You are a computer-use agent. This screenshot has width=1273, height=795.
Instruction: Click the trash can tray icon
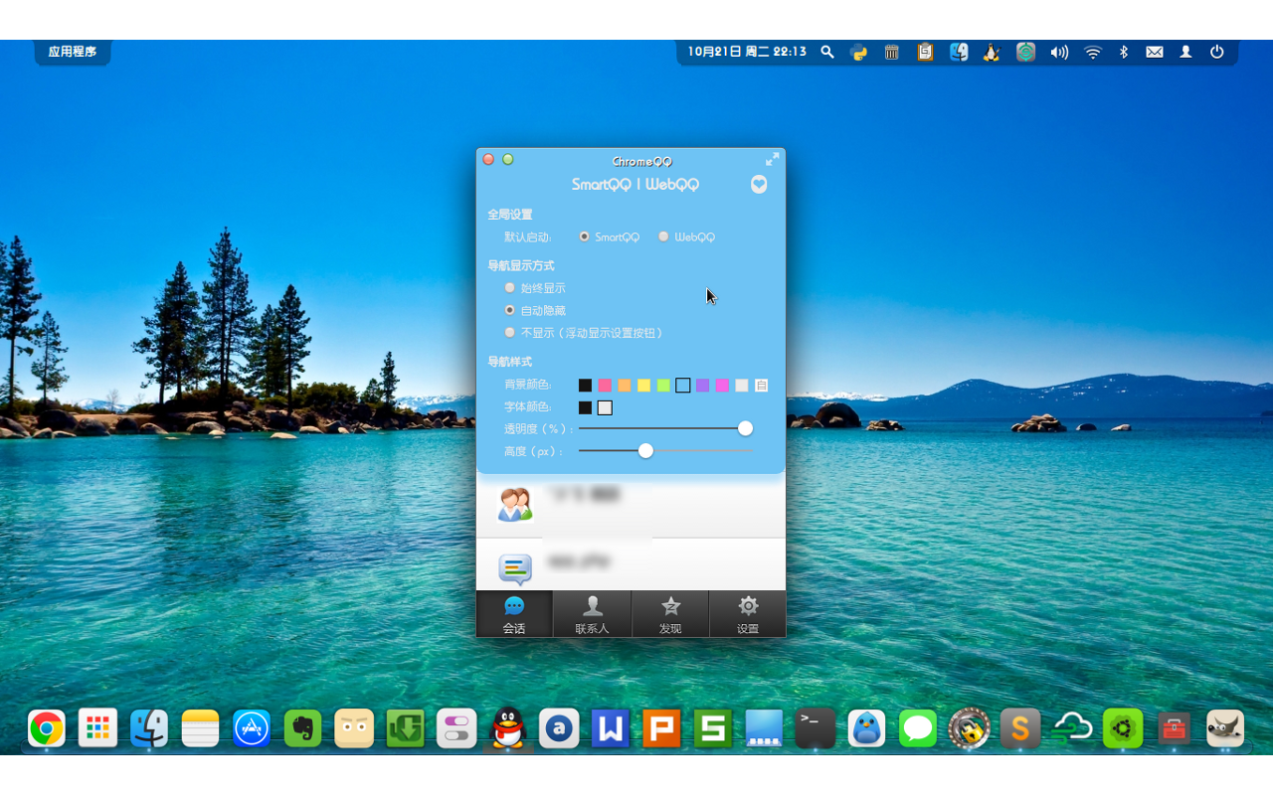click(891, 53)
